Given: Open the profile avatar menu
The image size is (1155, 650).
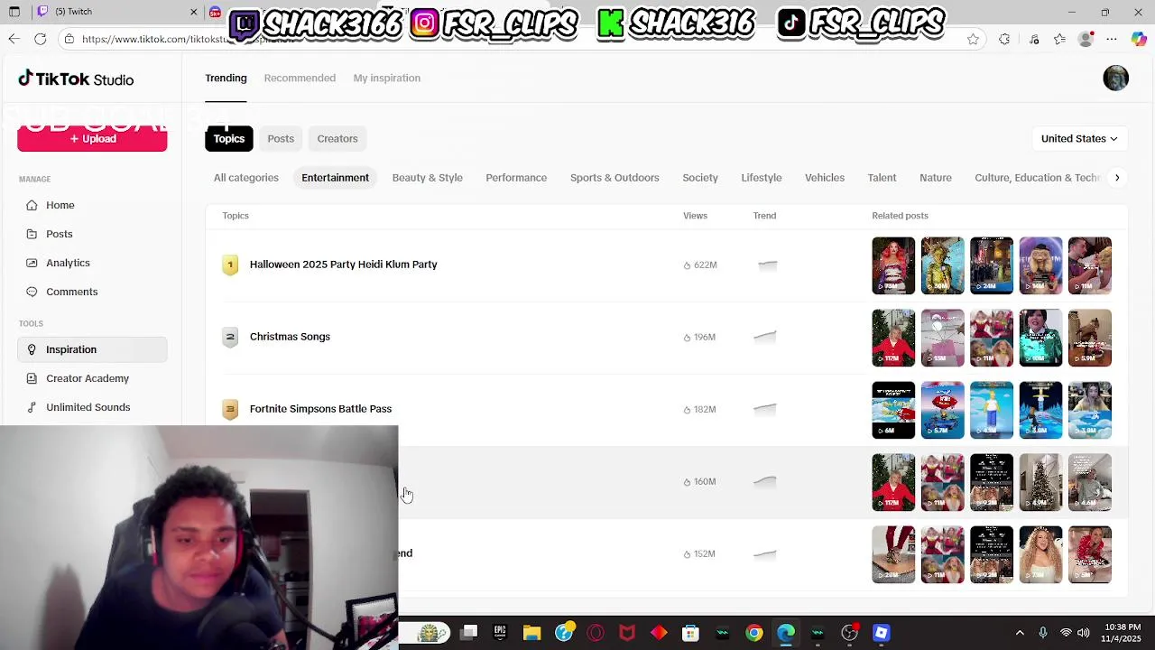Looking at the screenshot, I should [1115, 78].
